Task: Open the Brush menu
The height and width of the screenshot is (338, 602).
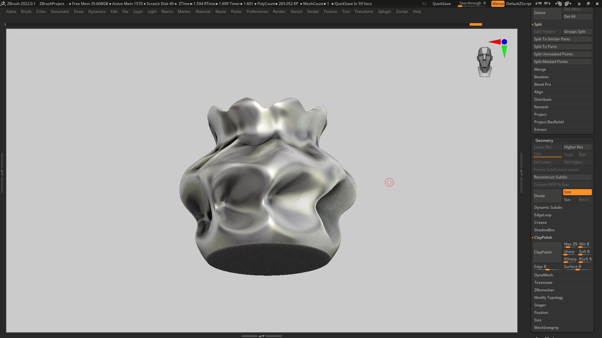Action: tap(26, 12)
